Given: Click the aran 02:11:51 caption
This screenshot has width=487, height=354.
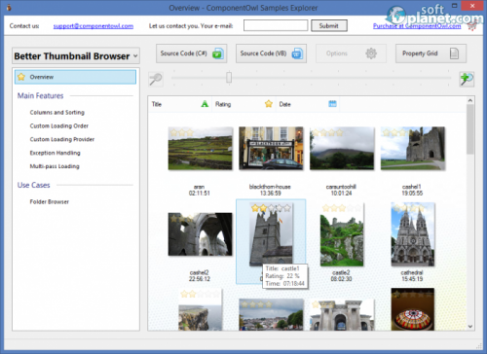Looking at the screenshot, I should click(x=200, y=190).
